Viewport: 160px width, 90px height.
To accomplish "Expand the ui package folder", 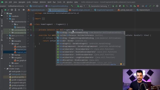I will coord(12,24).
